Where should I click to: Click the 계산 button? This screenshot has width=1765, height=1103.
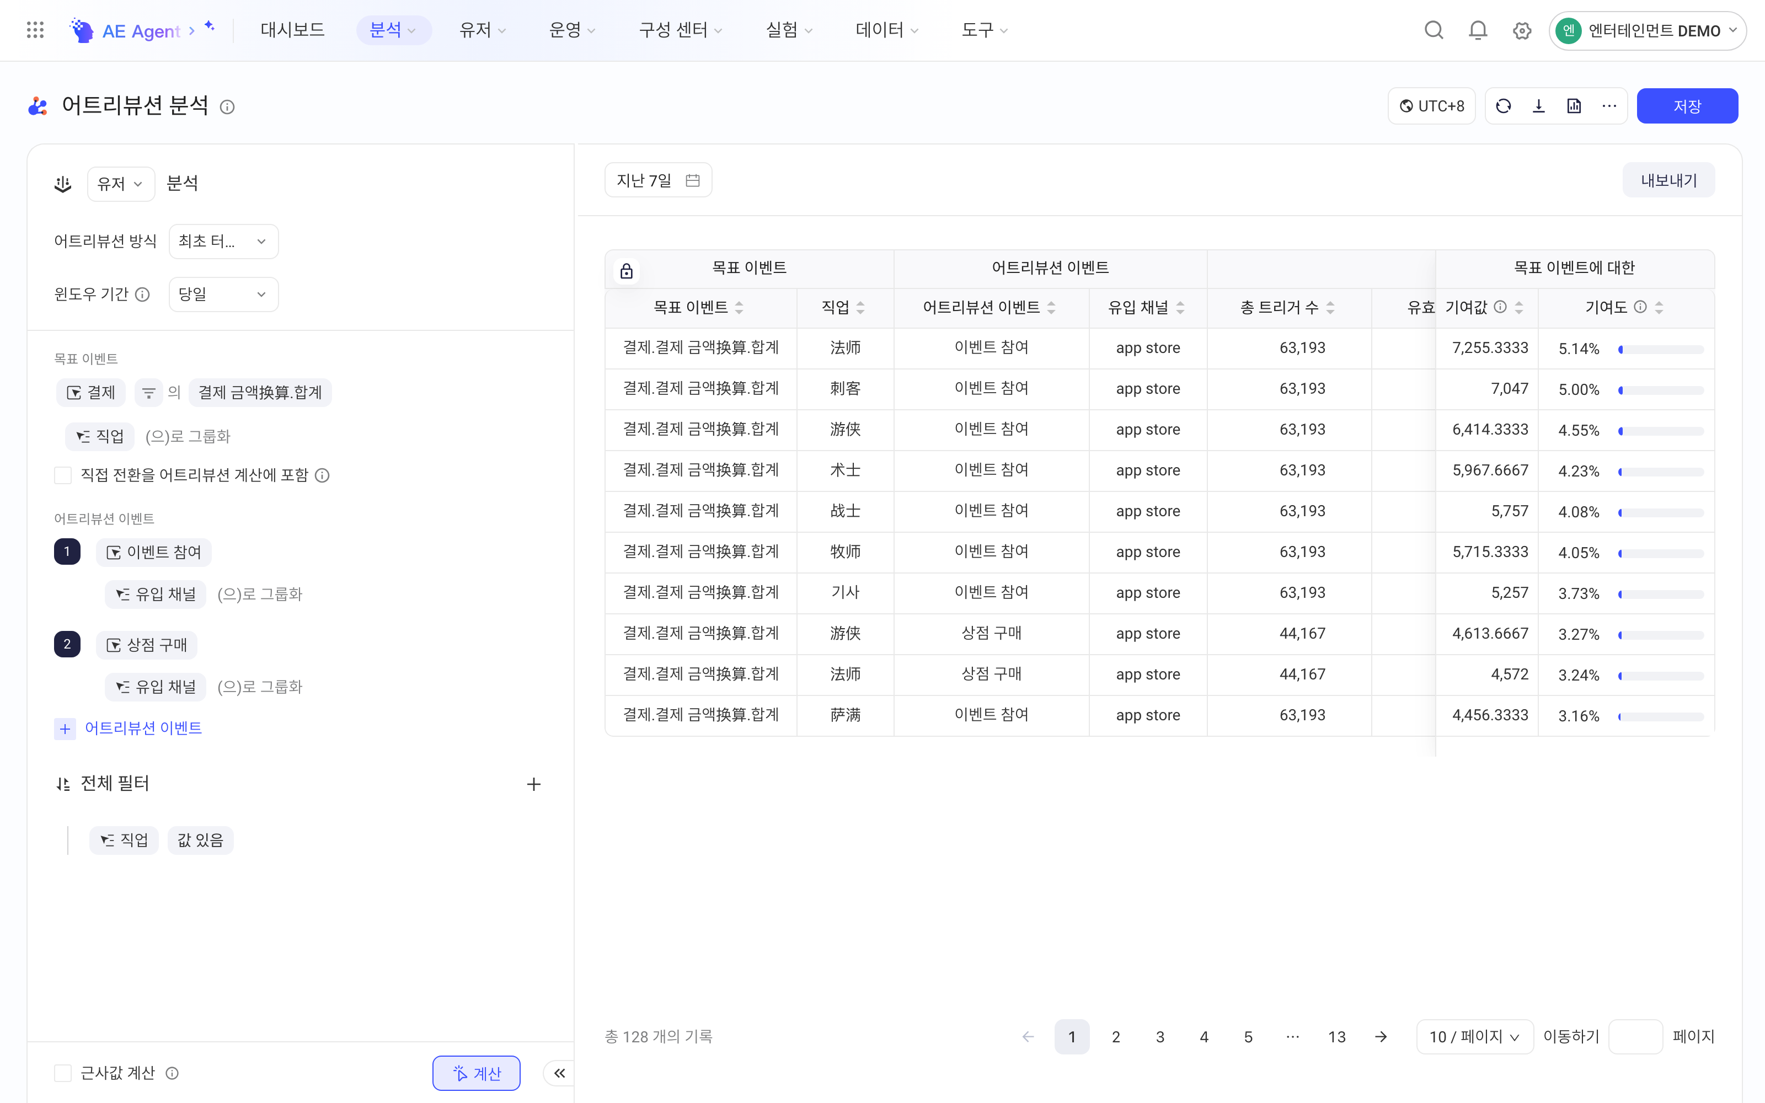(x=476, y=1073)
